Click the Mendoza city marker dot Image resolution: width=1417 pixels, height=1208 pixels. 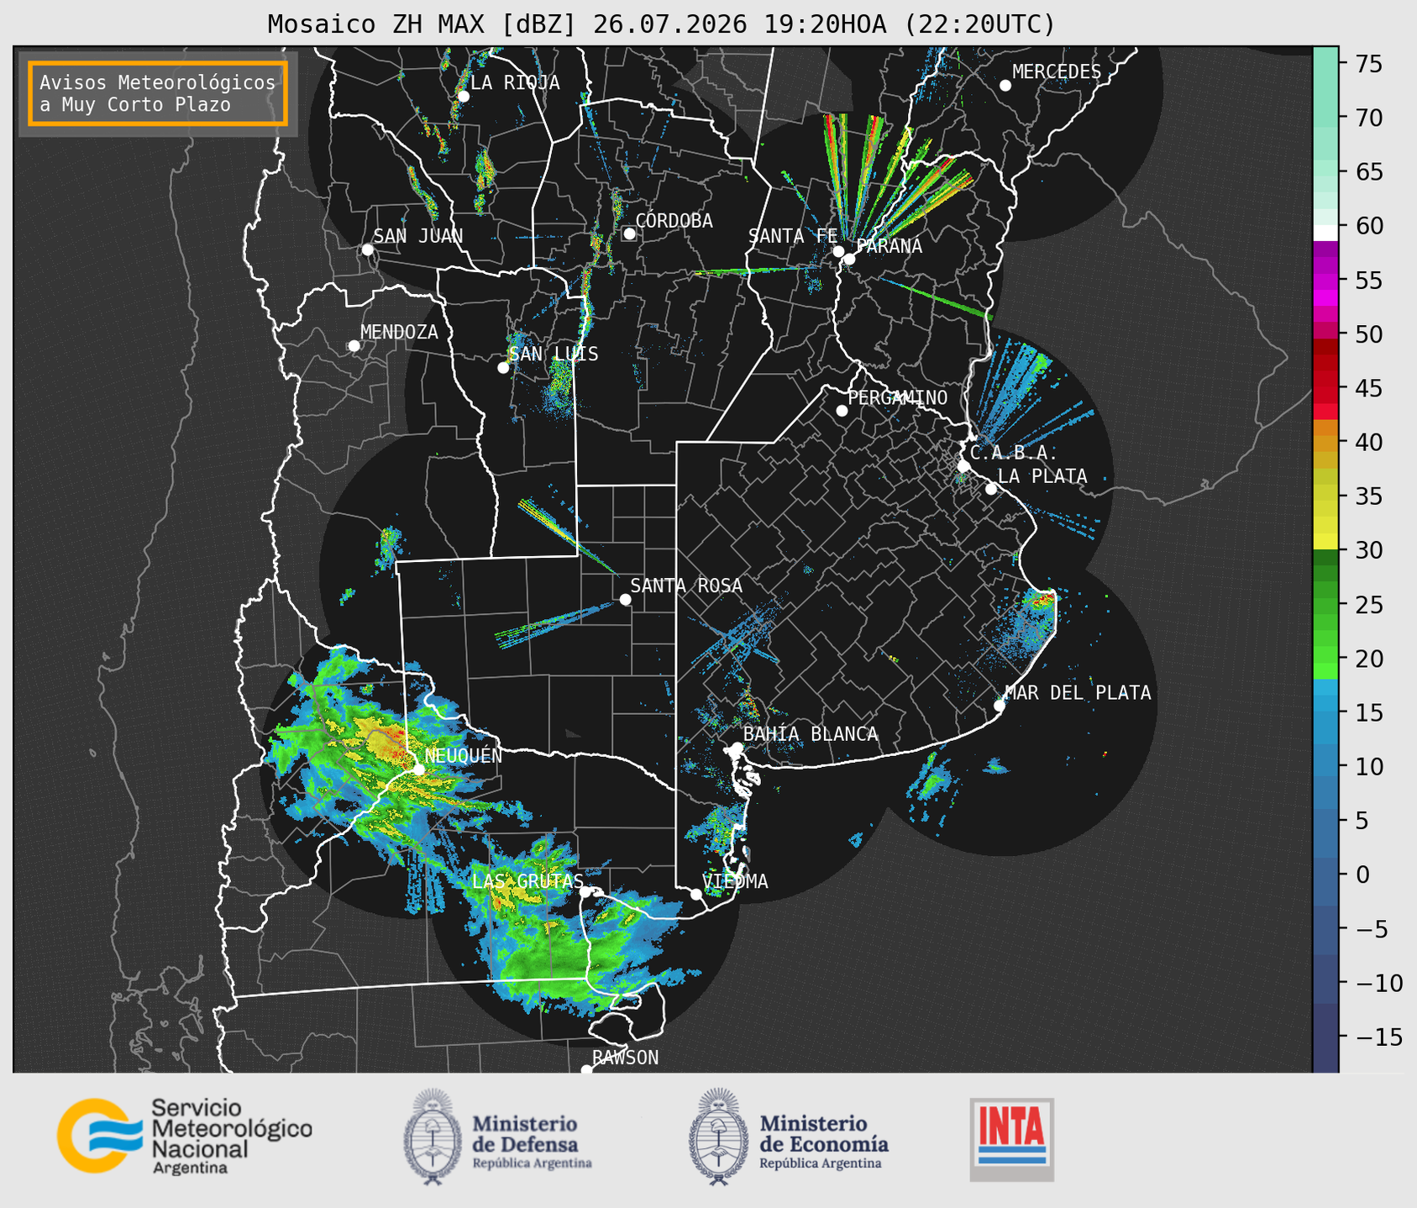click(x=354, y=346)
